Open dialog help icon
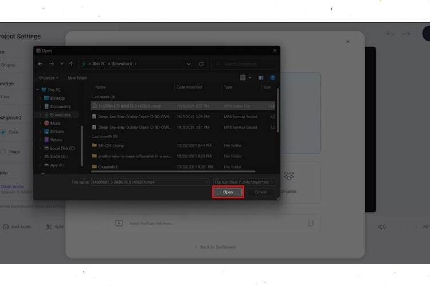This screenshot has height=286, width=430. 272,78
